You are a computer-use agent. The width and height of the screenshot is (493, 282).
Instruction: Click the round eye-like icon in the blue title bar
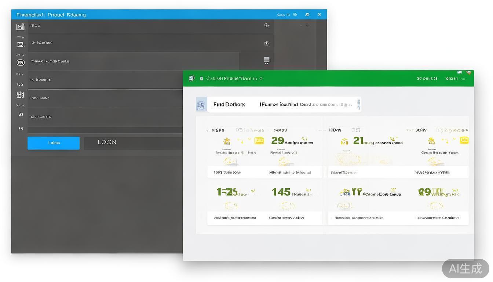[x=307, y=15]
